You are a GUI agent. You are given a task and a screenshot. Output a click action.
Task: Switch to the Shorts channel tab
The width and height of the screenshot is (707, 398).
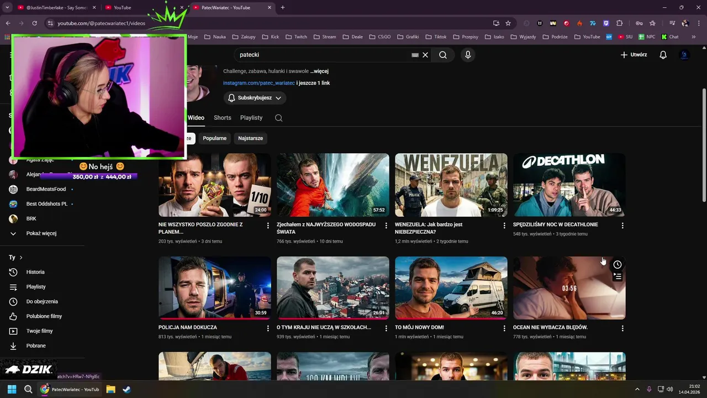[x=223, y=118]
